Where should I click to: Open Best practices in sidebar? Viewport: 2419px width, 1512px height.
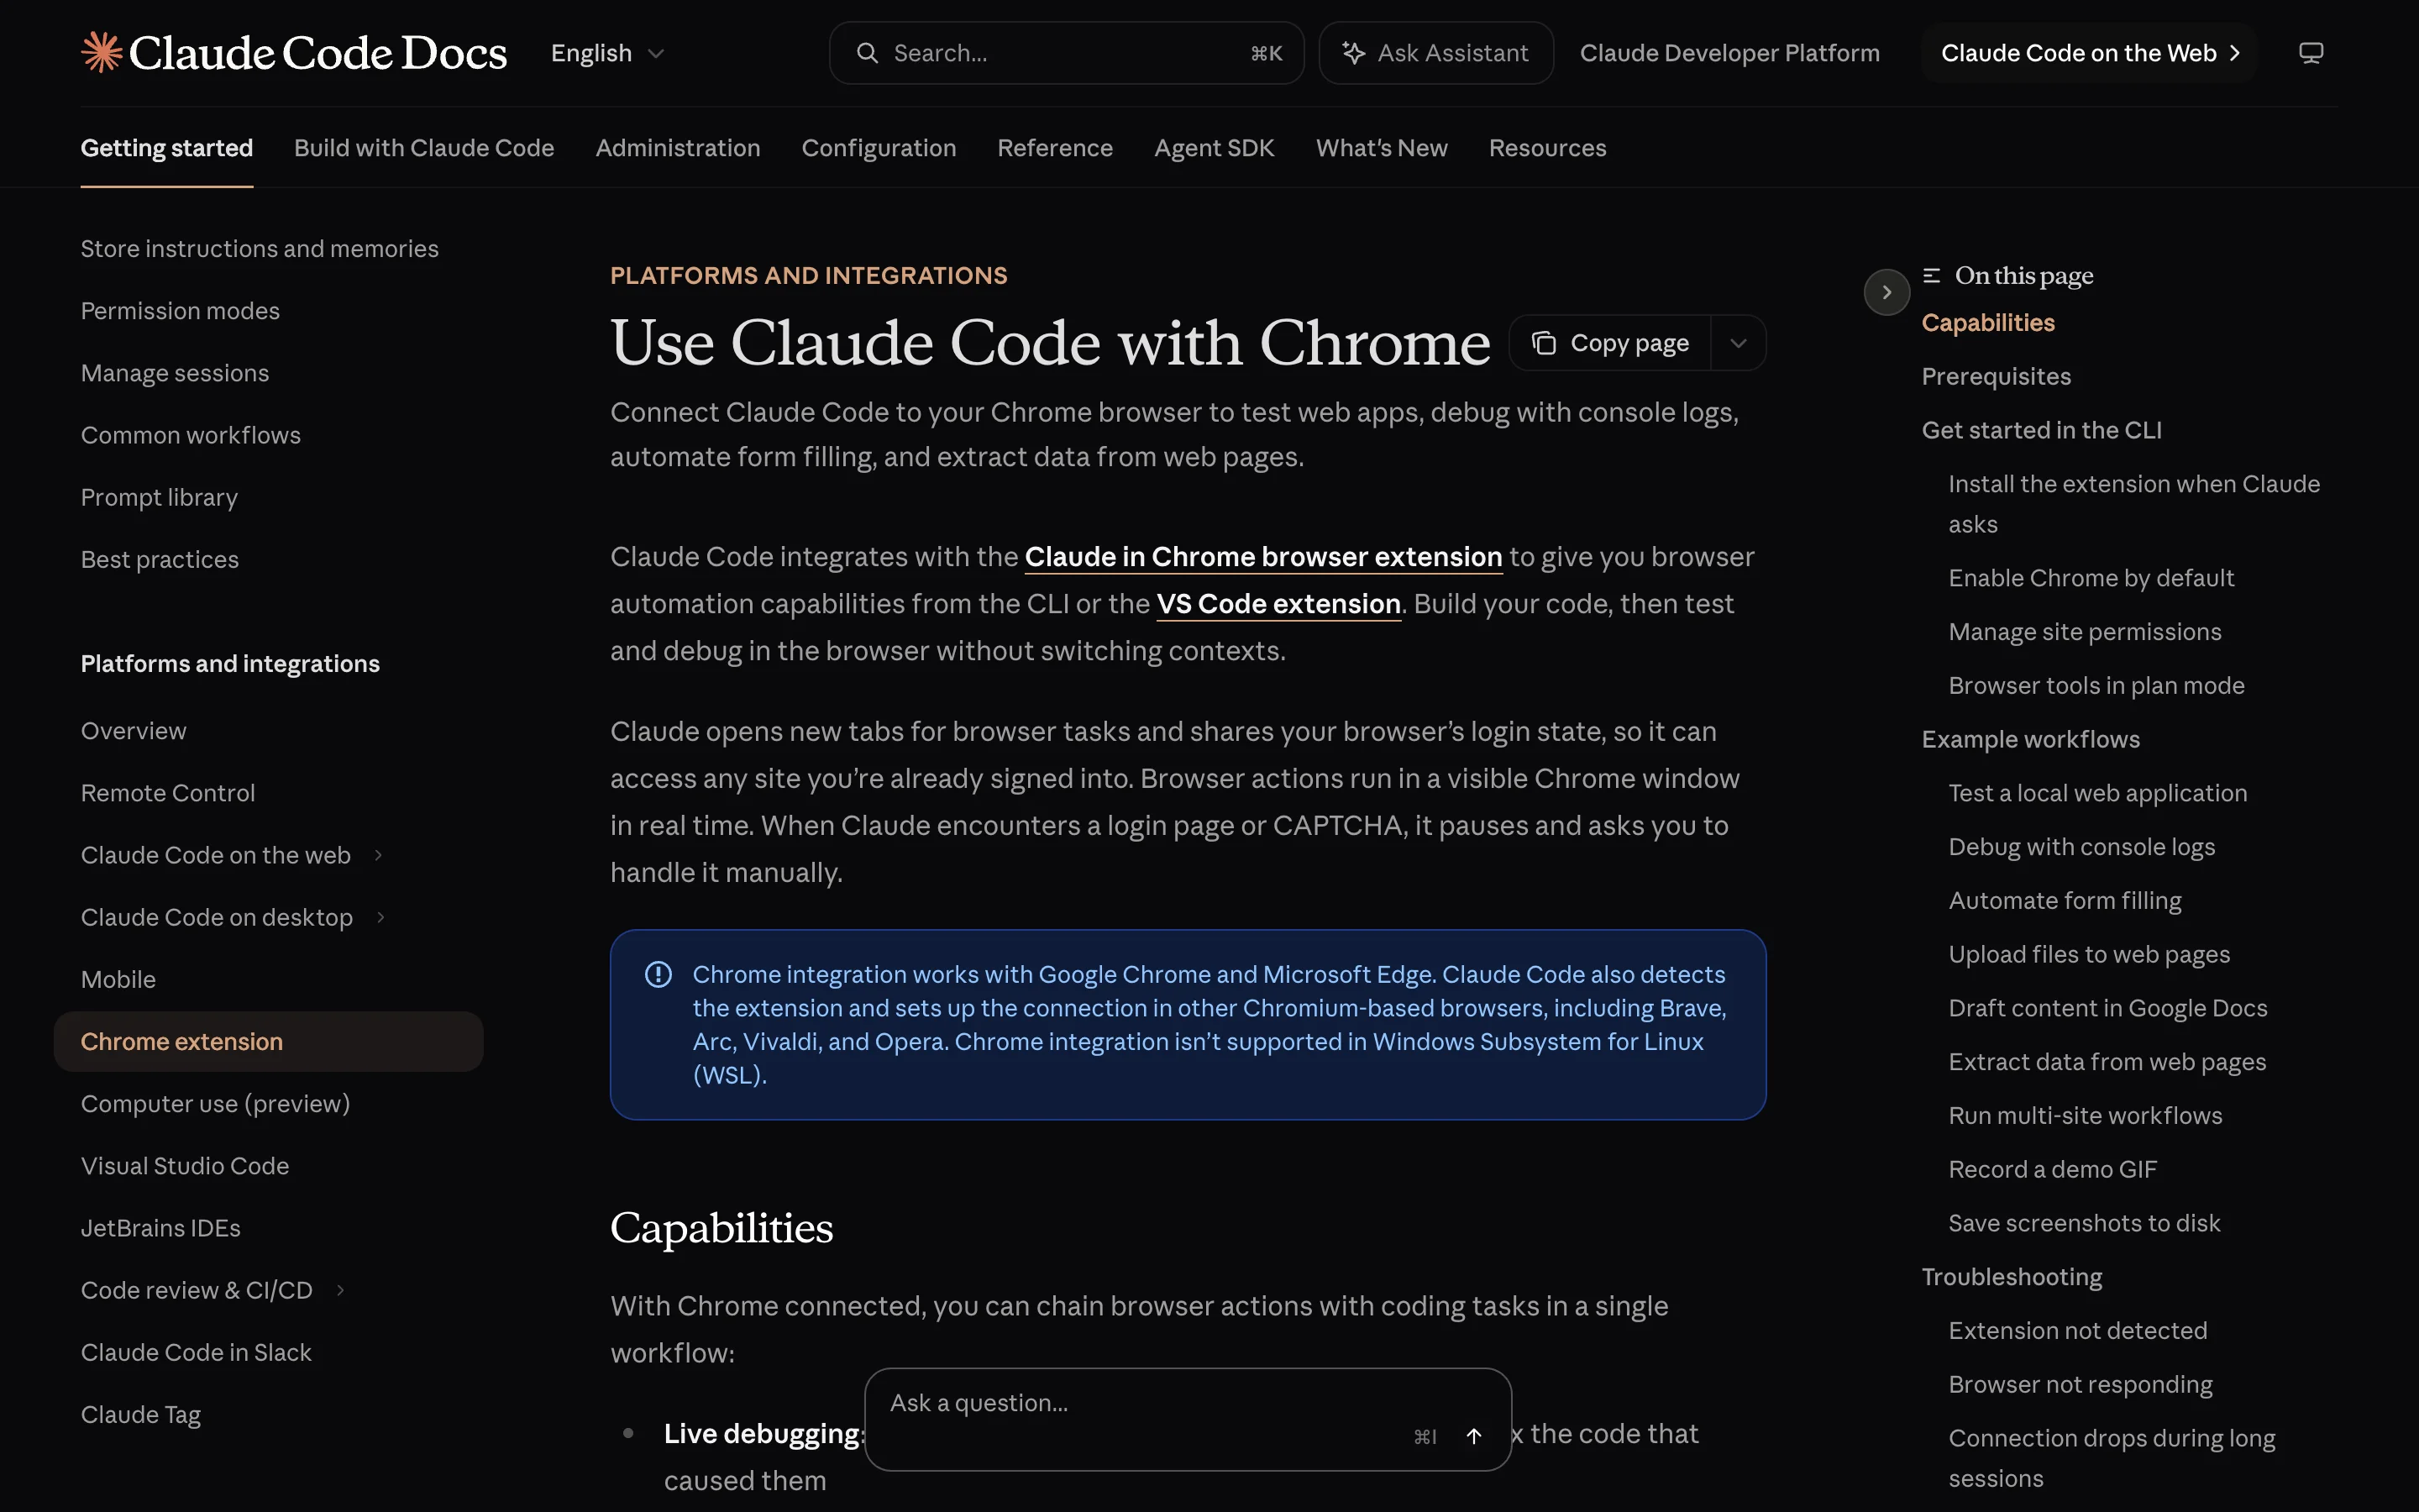[160, 559]
